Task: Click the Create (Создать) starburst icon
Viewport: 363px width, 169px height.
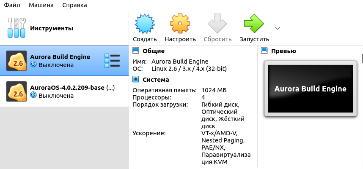Action: tap(144, 24)
